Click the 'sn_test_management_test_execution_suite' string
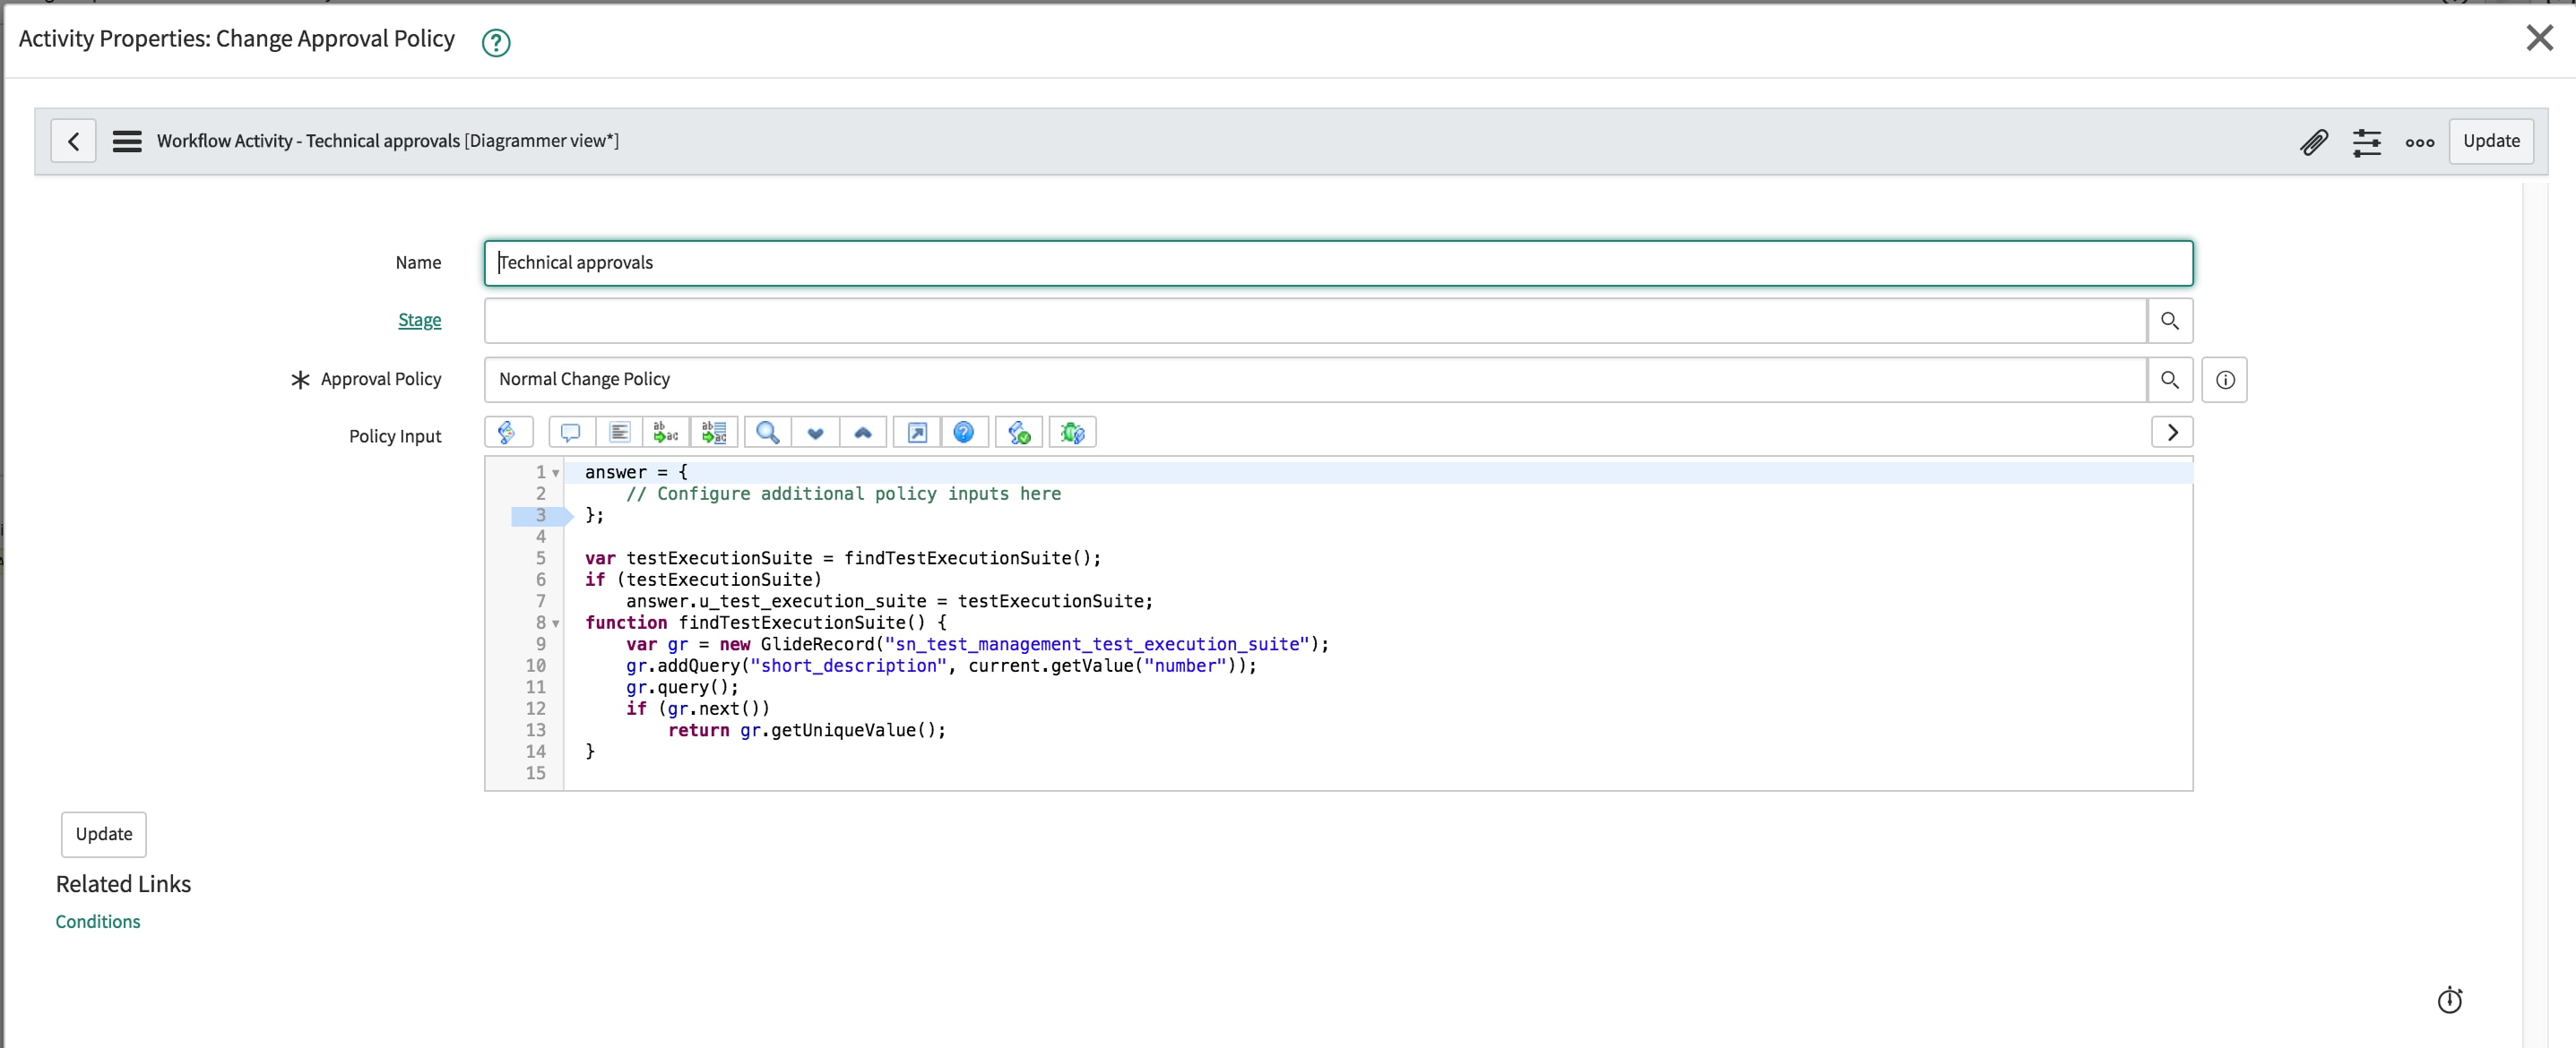This screenshot has height=1048, width=2576. [1096, 644]
